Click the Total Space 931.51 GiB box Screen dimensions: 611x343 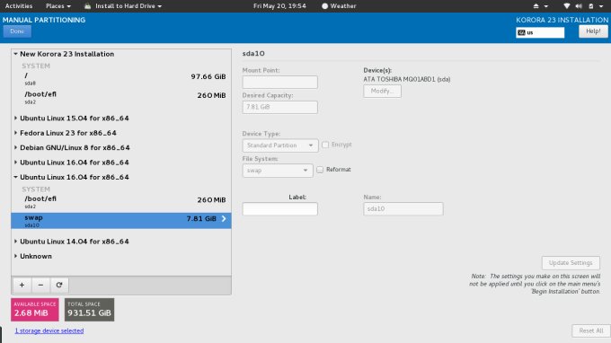click(x=89, y=310)
